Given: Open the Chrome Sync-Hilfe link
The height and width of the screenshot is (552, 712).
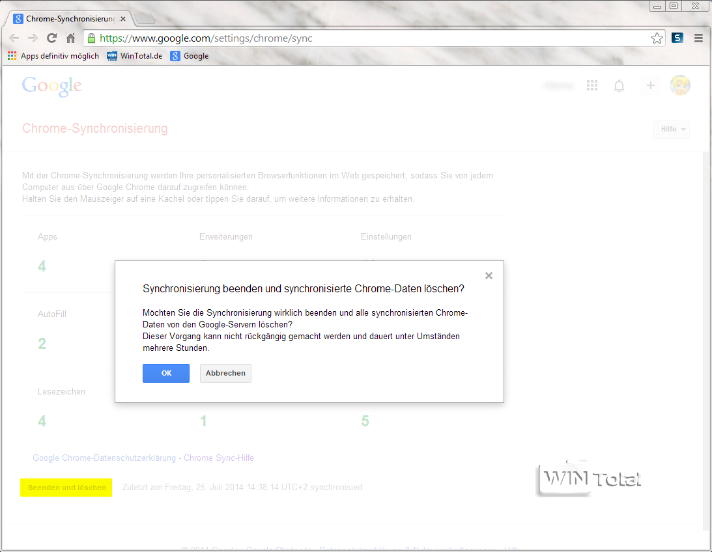Looking at the screenshot, I should click(x=218, y=458).
